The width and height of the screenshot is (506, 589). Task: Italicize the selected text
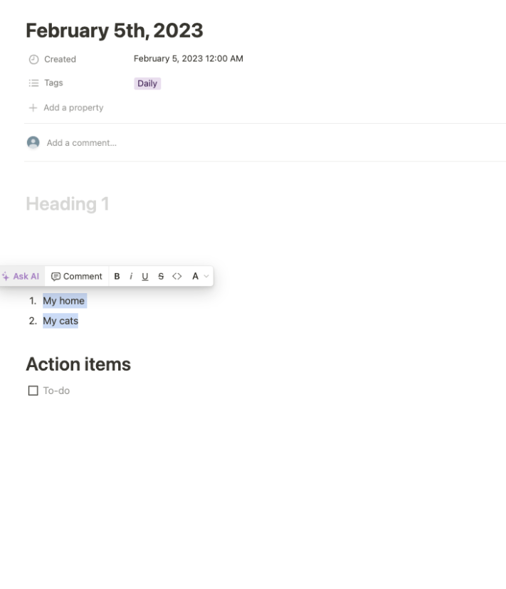click(131, 276)
